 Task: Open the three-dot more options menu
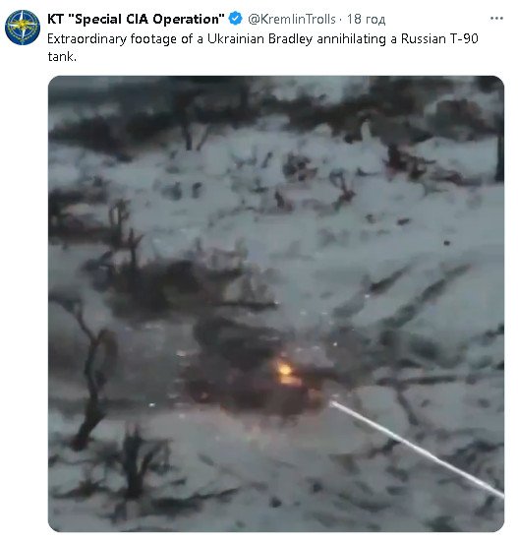496,19
